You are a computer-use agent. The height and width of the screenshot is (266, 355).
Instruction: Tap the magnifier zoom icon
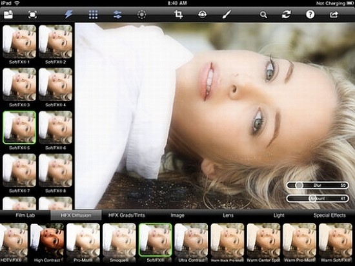click(x=263, y=15)
